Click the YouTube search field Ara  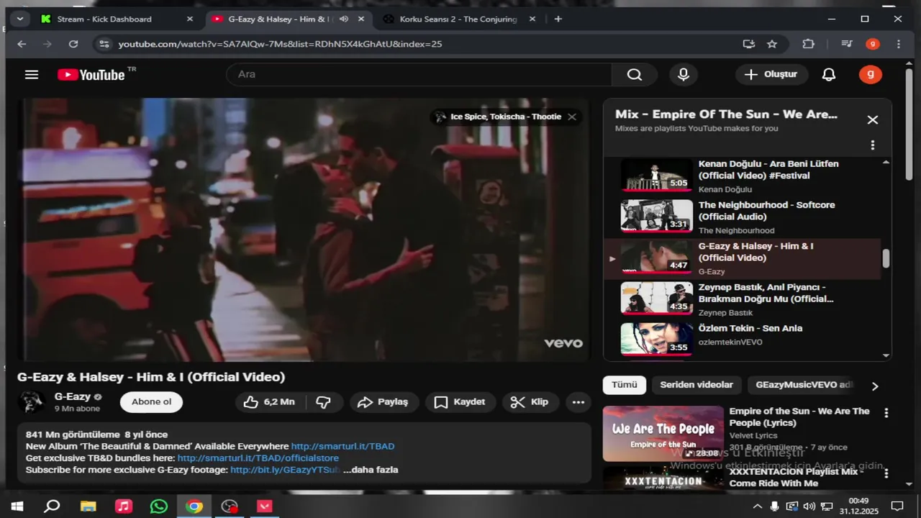419,74
